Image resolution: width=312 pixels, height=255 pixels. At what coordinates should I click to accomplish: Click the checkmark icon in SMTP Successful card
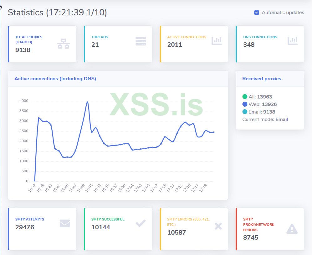[x=141, y=223]
